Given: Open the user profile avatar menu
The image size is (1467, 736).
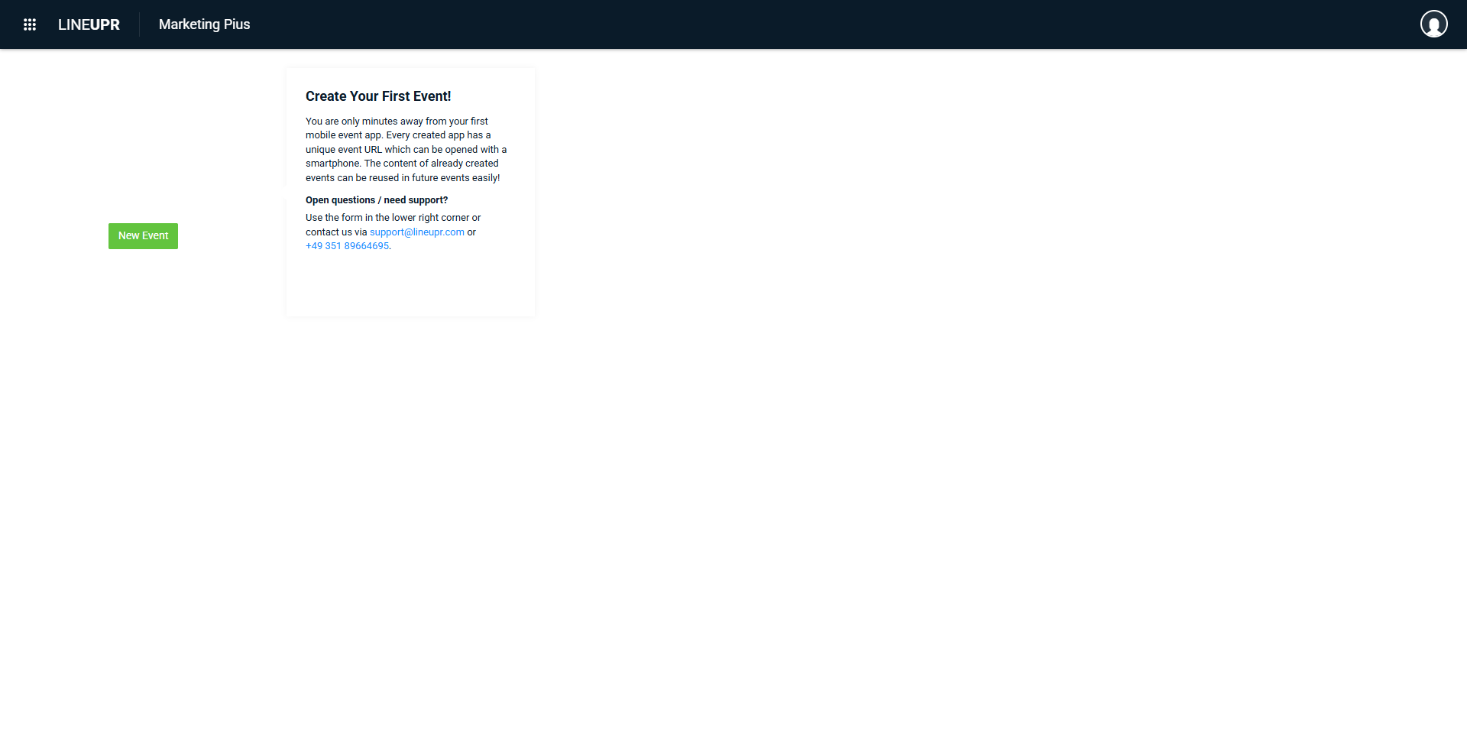Looking at the screenshot, I should pos(1433,24).
